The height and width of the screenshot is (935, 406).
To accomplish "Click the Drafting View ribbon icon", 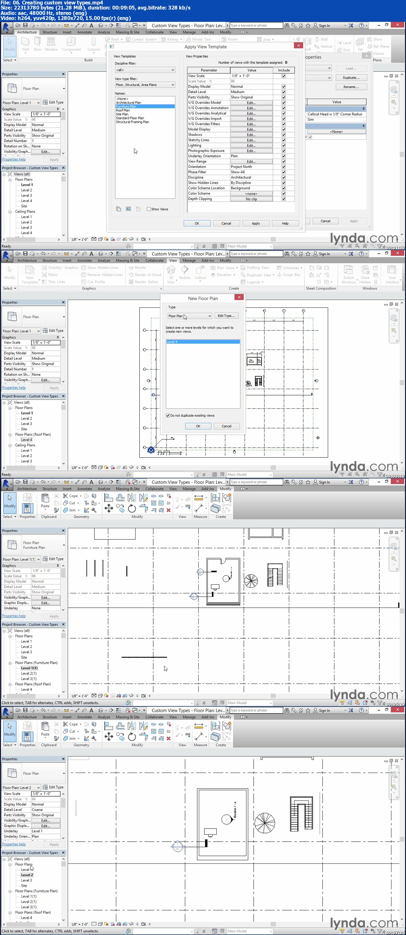I will click(243, 268).
